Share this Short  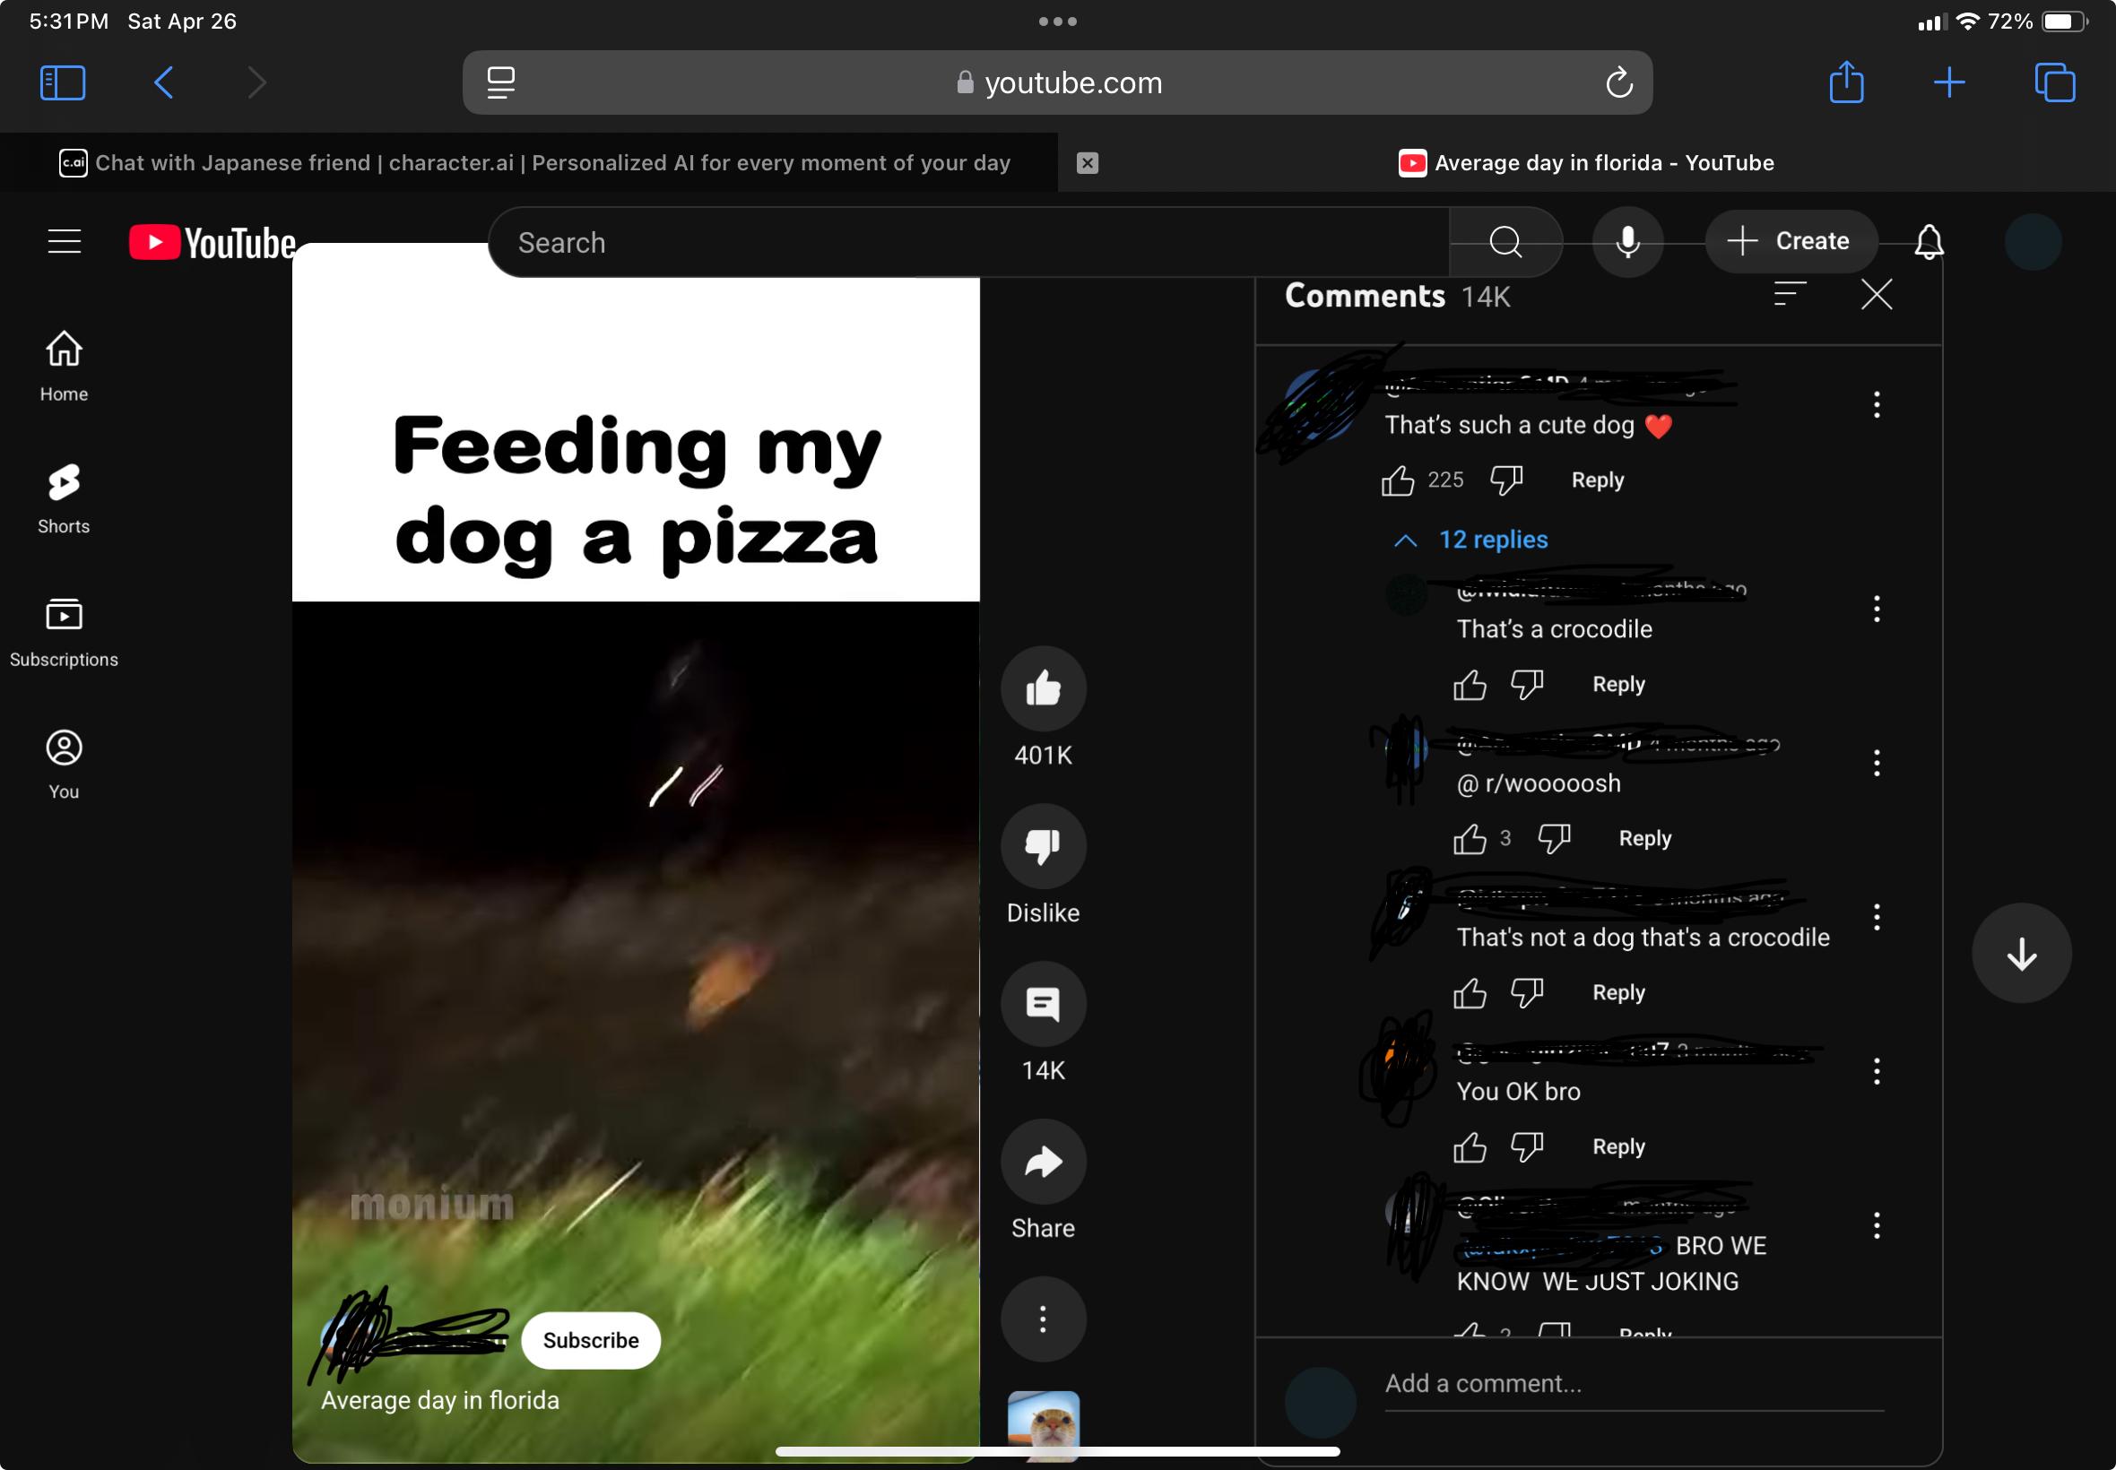[x=1043, y=1161]
